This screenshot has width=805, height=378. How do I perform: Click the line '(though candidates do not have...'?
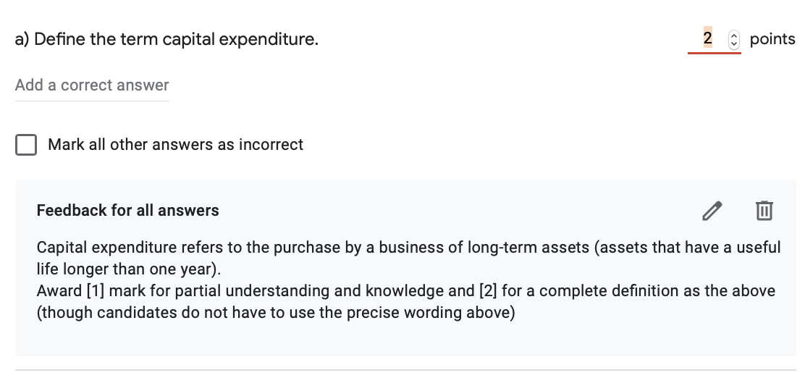point(276,312)
